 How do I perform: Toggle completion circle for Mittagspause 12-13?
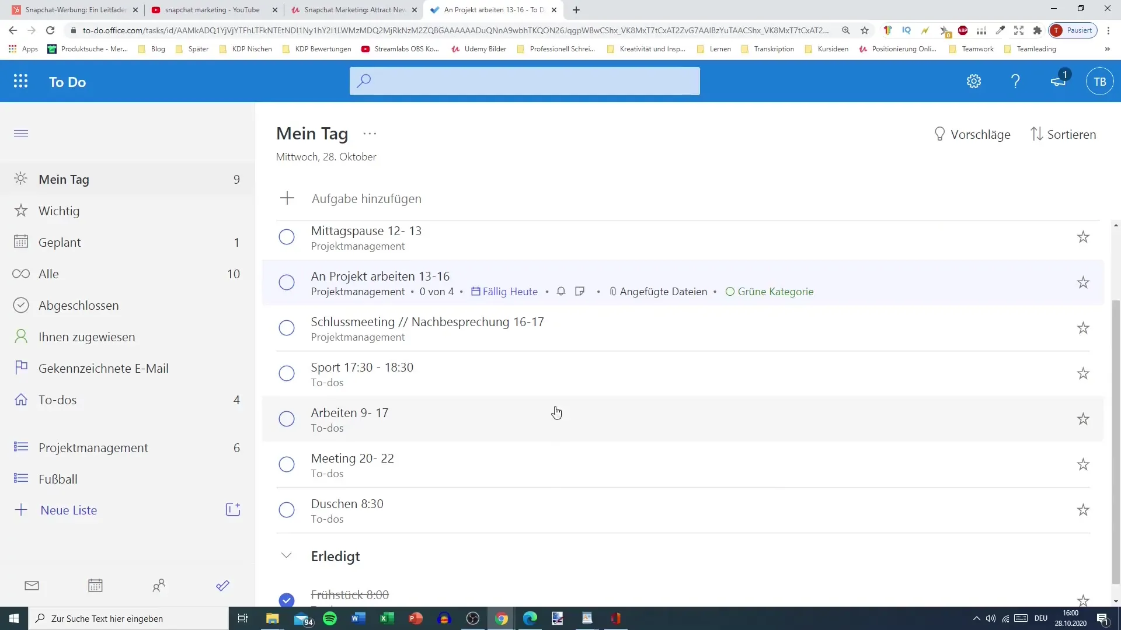tap(287, 237)
